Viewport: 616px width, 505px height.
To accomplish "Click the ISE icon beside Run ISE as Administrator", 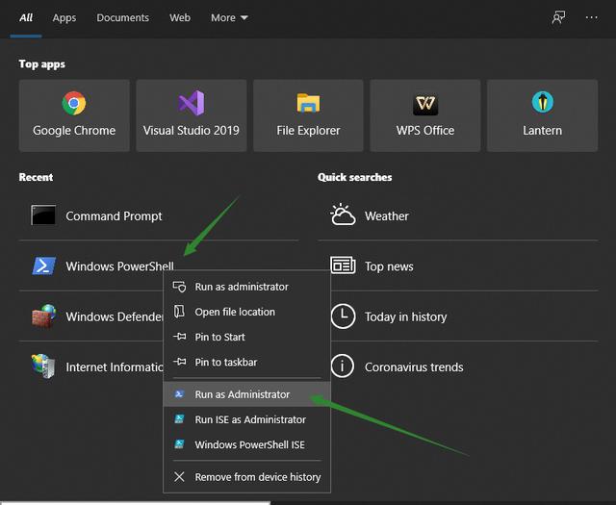I will [179, 419].
